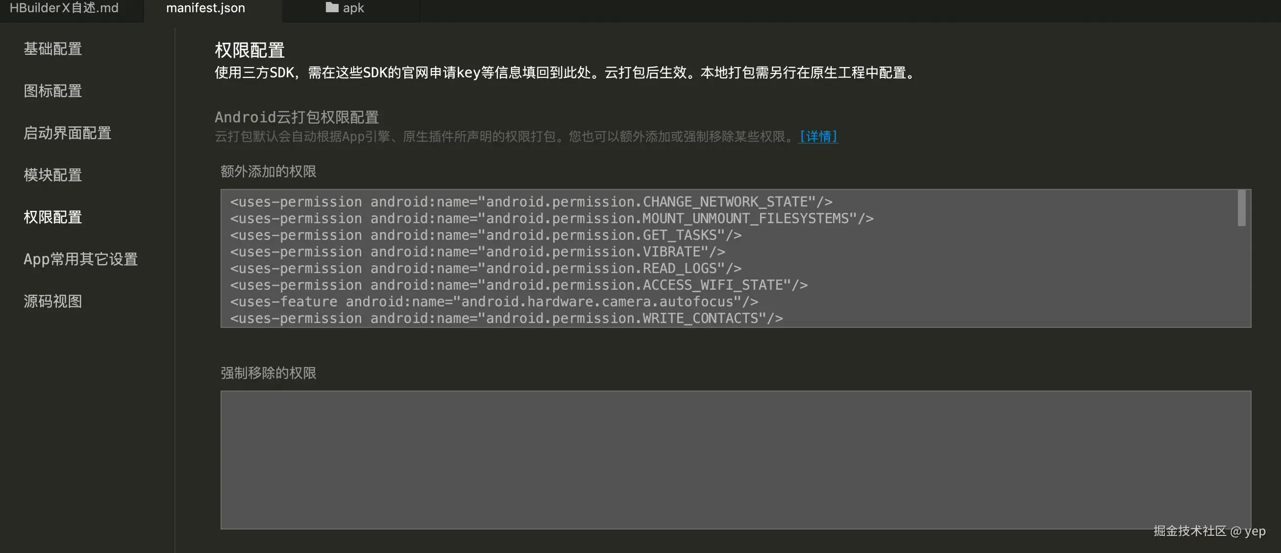Open the [详情] details link
1281x553 pixels.
tap(818, 137)
